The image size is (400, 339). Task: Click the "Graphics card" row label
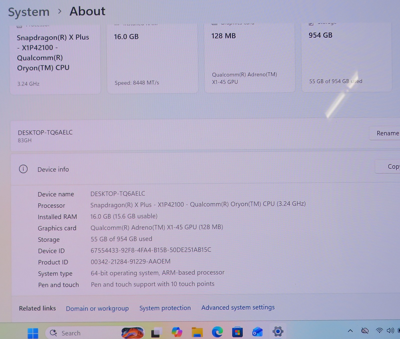57,228
